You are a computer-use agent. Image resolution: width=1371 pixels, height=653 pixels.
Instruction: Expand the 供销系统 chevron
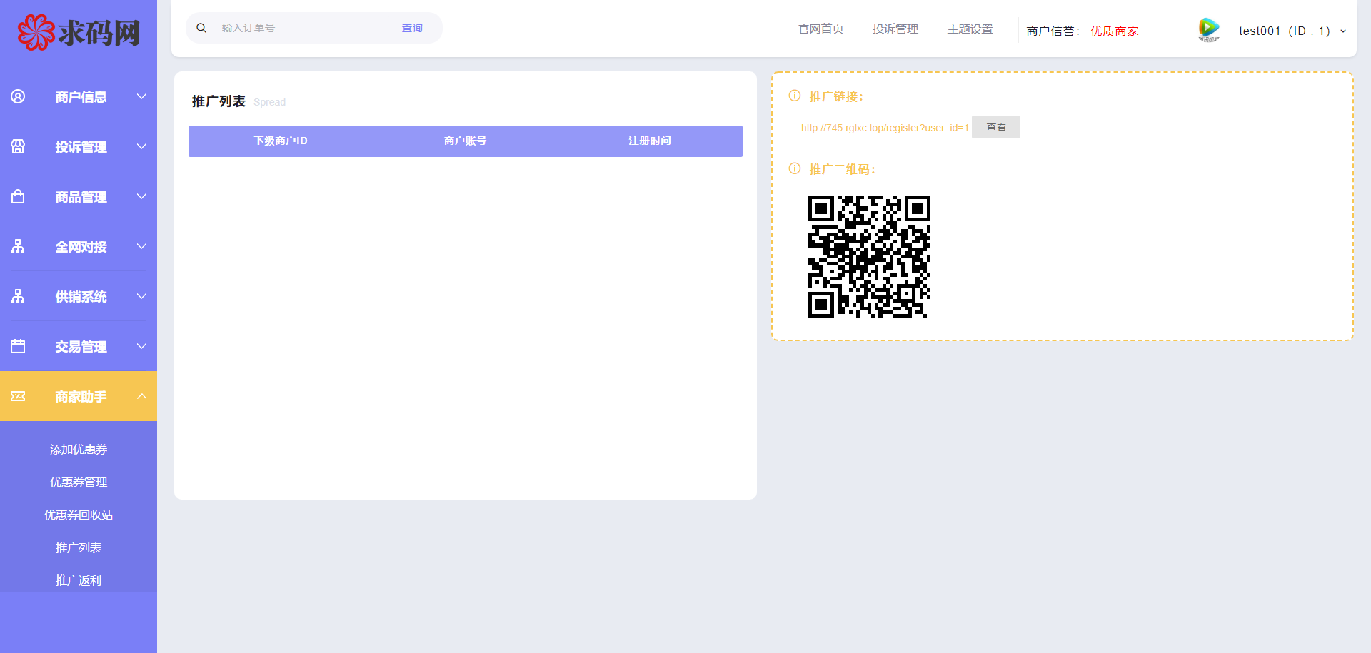click(x=141, y=296)
